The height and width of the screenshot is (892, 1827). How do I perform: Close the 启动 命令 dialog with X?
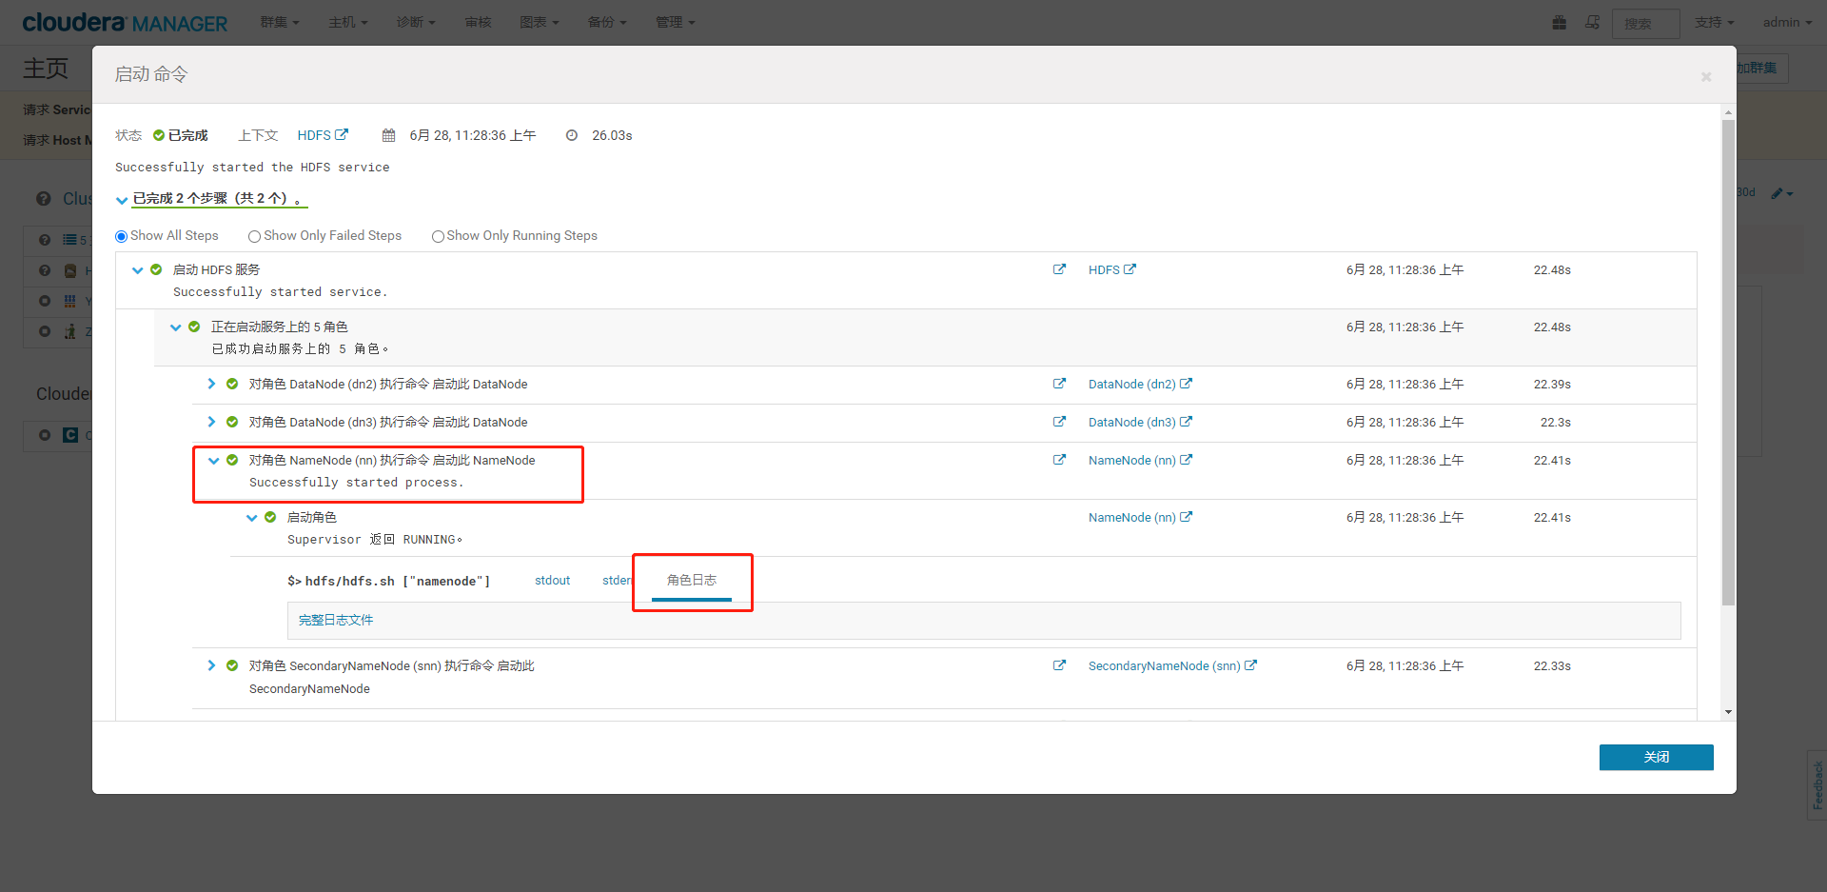coord(1706,77)
